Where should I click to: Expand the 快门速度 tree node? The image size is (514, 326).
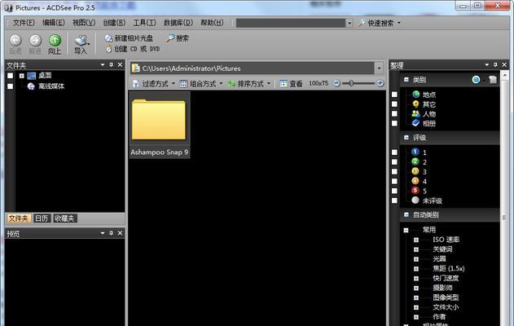click(416, 279)
